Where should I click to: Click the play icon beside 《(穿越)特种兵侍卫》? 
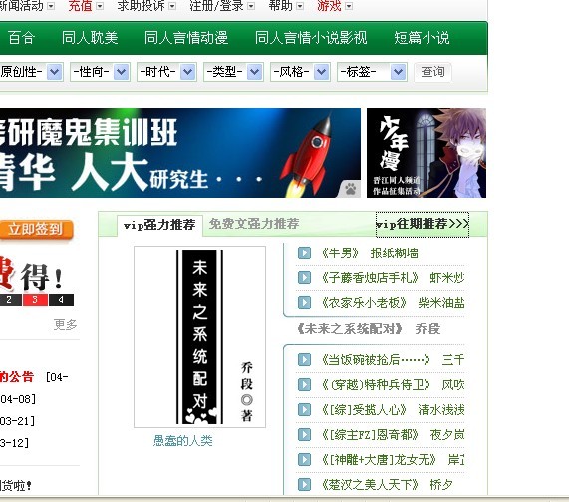click(x=304, y=384)
